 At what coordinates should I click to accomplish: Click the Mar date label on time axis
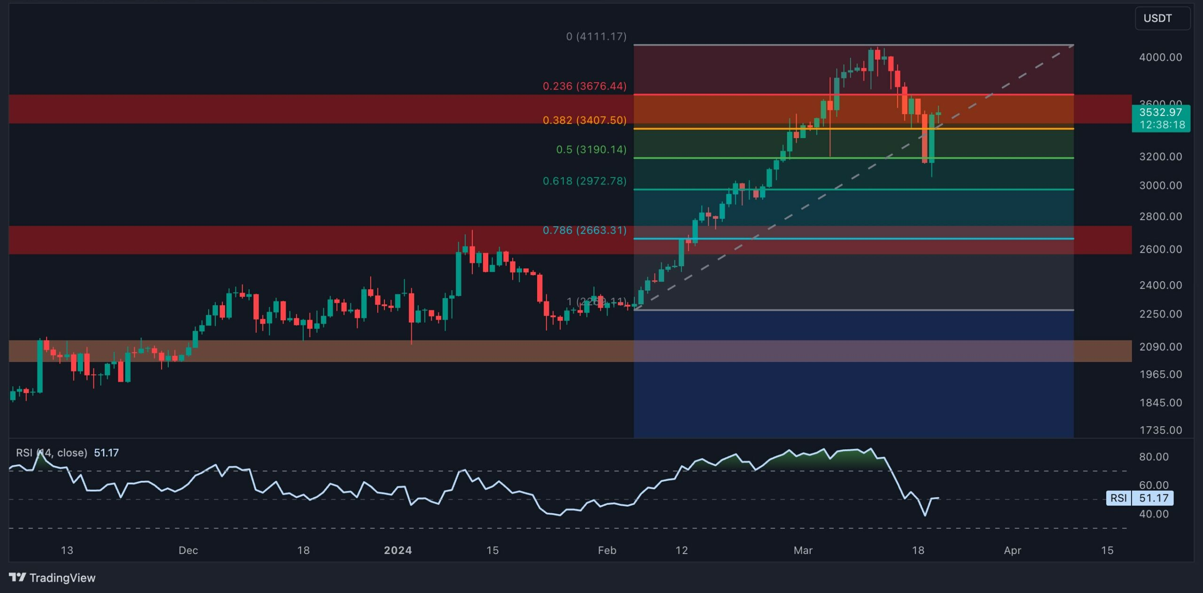pyautogui.click(x=803, y=550)
